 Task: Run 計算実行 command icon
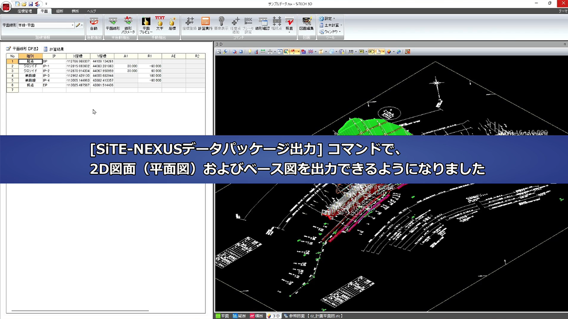tap(205, 23)
